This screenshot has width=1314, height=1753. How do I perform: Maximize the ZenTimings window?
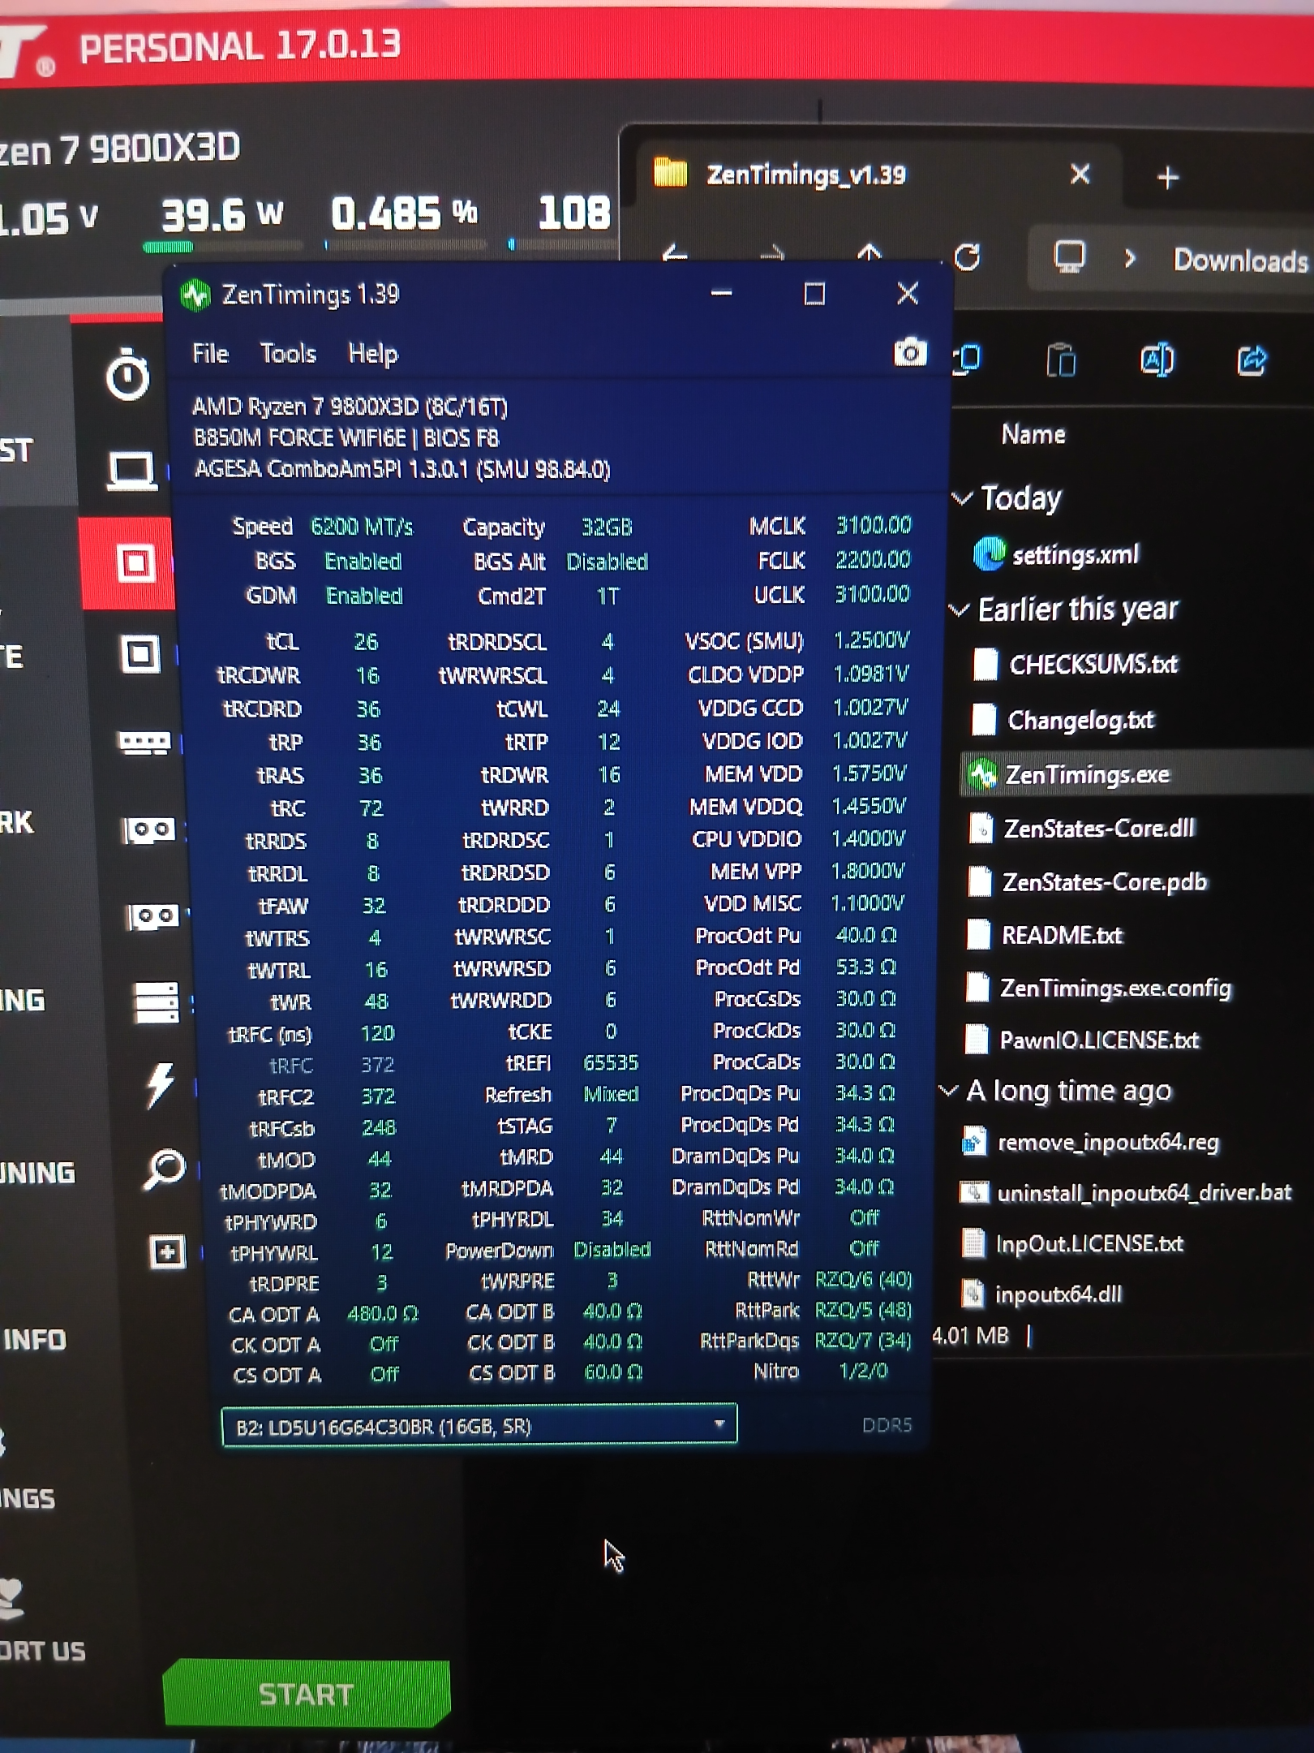point(814,293)
